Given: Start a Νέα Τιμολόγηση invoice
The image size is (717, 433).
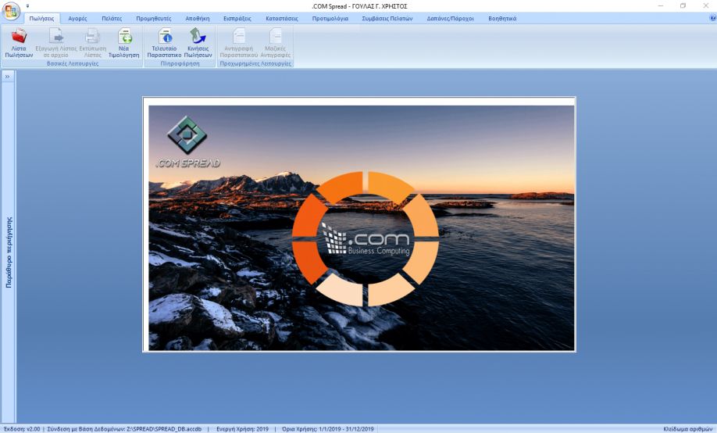Looking at the screenshot, I should 124,43.
